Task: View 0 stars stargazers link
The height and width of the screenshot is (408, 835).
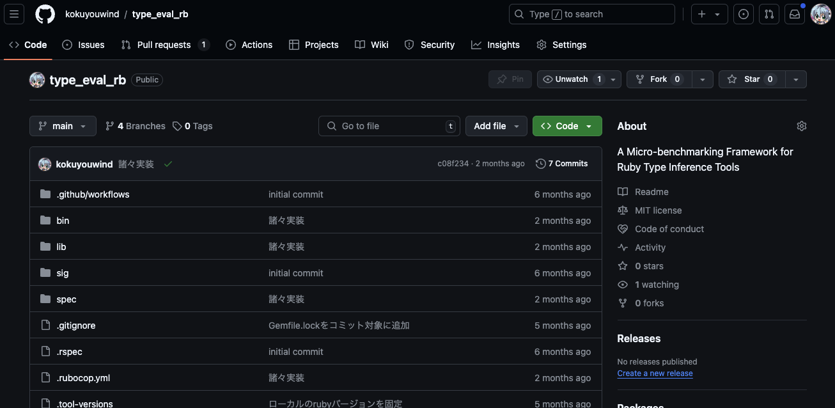Action: tap(641, 266)
